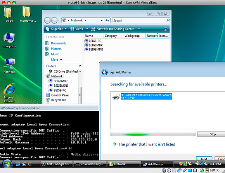Switch to cmd.exe taskbar button
Viewport: 225px width, 173px height.
coord(90,164)
